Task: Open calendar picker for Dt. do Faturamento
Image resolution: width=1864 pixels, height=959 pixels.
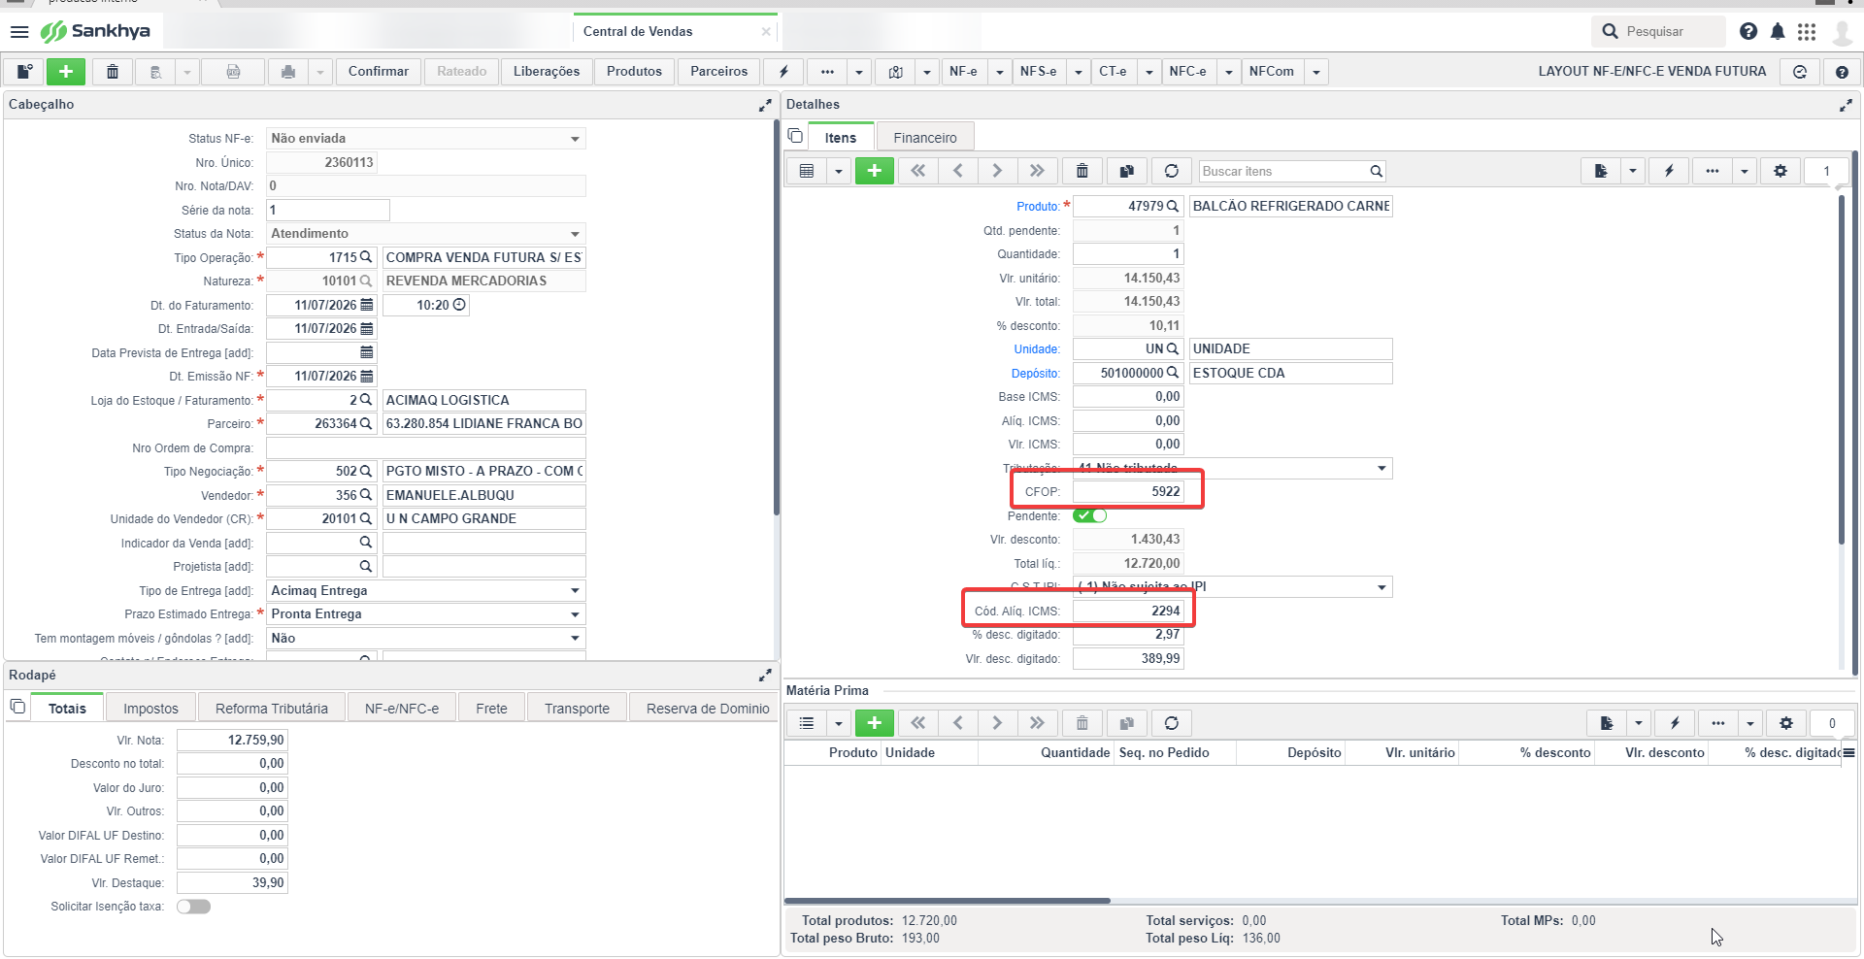Action: [366, 305]
